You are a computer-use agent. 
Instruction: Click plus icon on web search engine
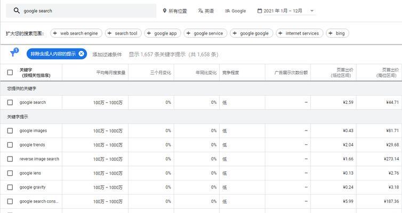tap(55, 33)
